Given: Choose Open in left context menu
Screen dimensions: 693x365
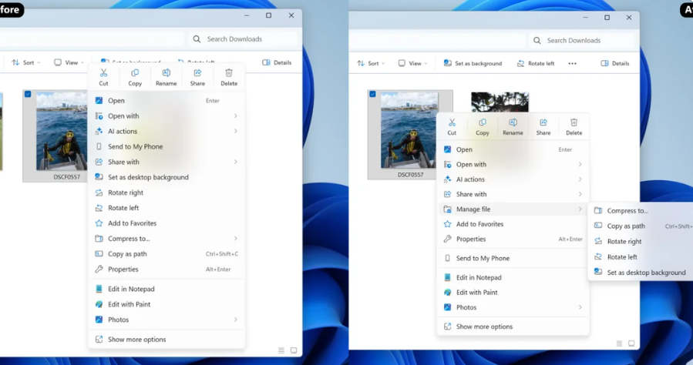Looking at the screenshot, I should pyautogui.click(x=167, y=101).
